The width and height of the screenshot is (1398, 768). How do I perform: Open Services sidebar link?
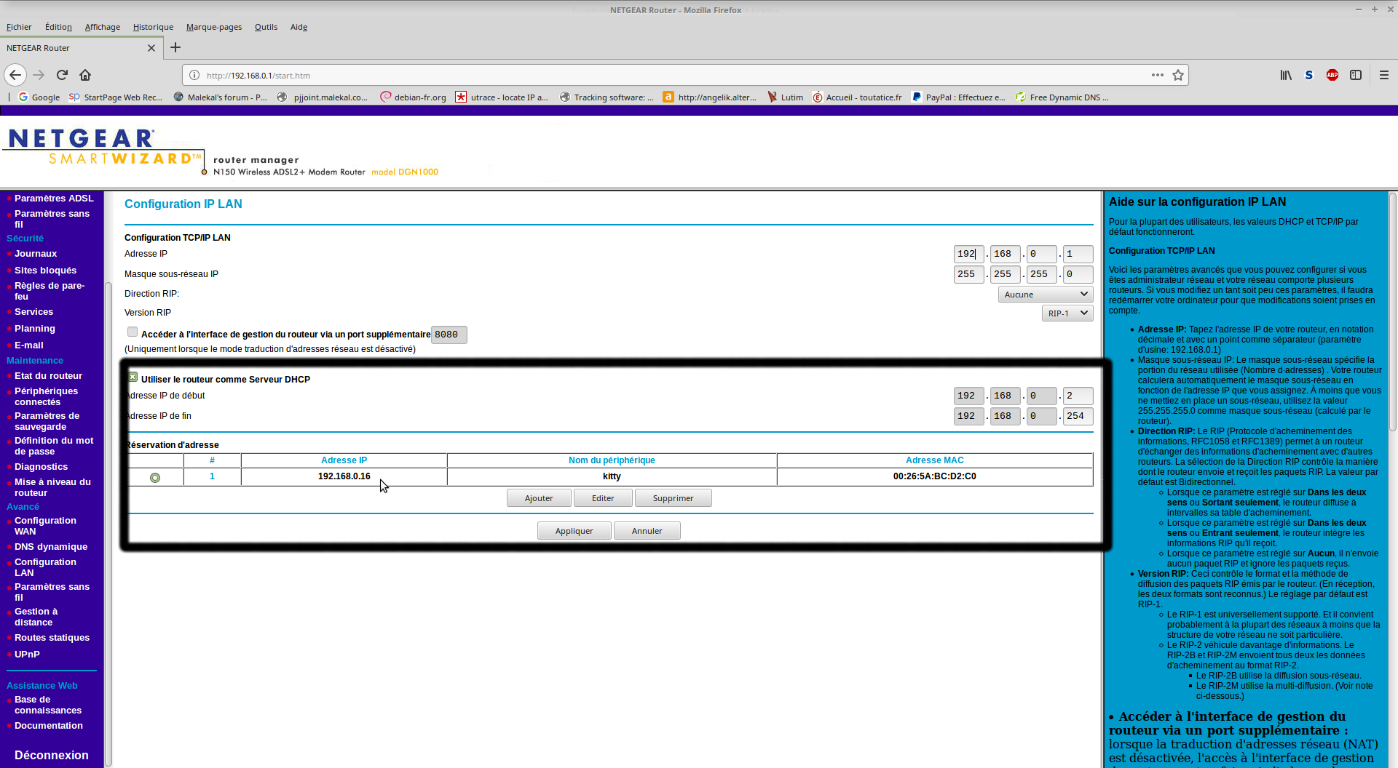pos(33,311)
